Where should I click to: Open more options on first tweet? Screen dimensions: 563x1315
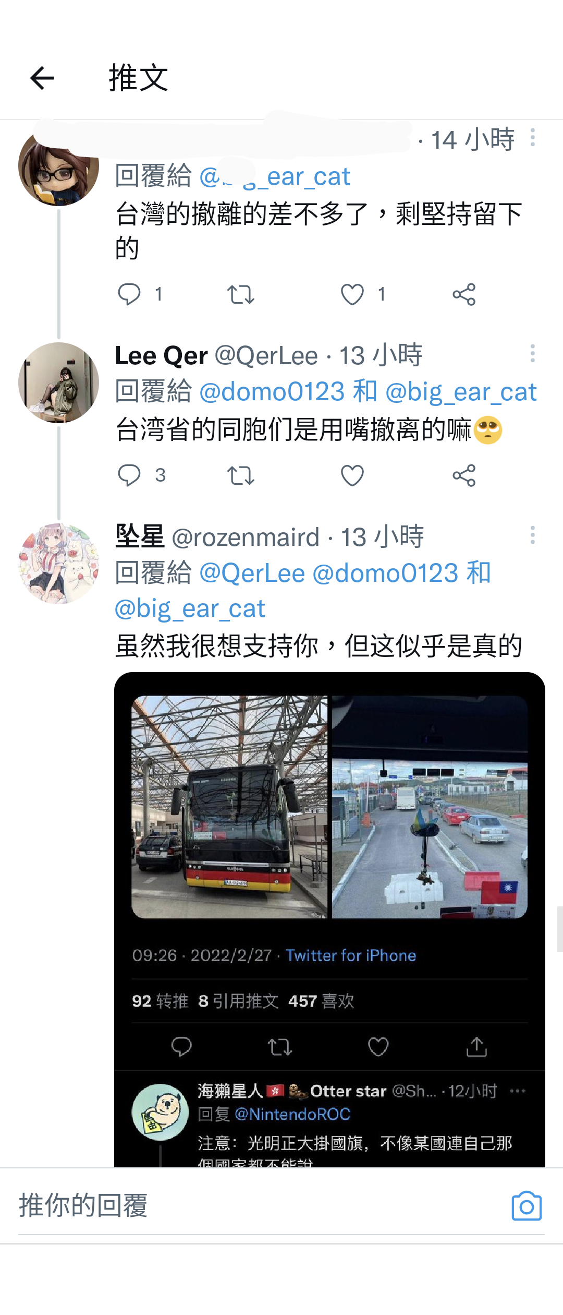[x=532, y=137]
